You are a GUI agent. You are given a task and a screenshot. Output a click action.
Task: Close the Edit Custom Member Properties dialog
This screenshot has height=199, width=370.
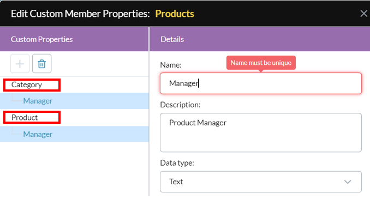pyautogui.click(x=363, y=14)
